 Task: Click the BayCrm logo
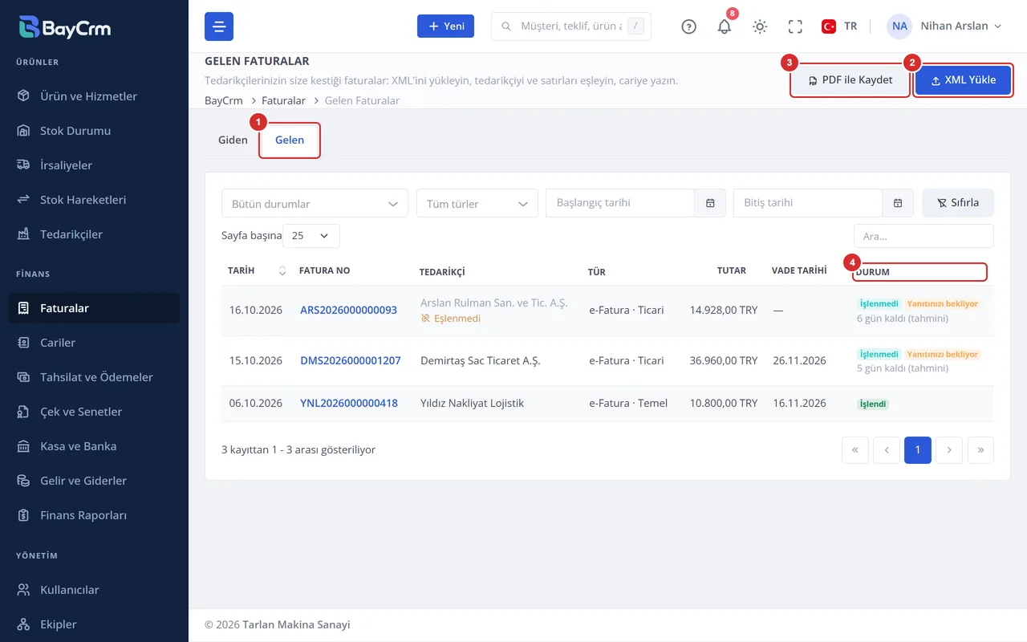65,27
